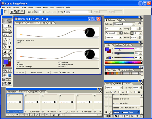
Task: Click the red swatch in Color Table
Action: click(108, 73)
